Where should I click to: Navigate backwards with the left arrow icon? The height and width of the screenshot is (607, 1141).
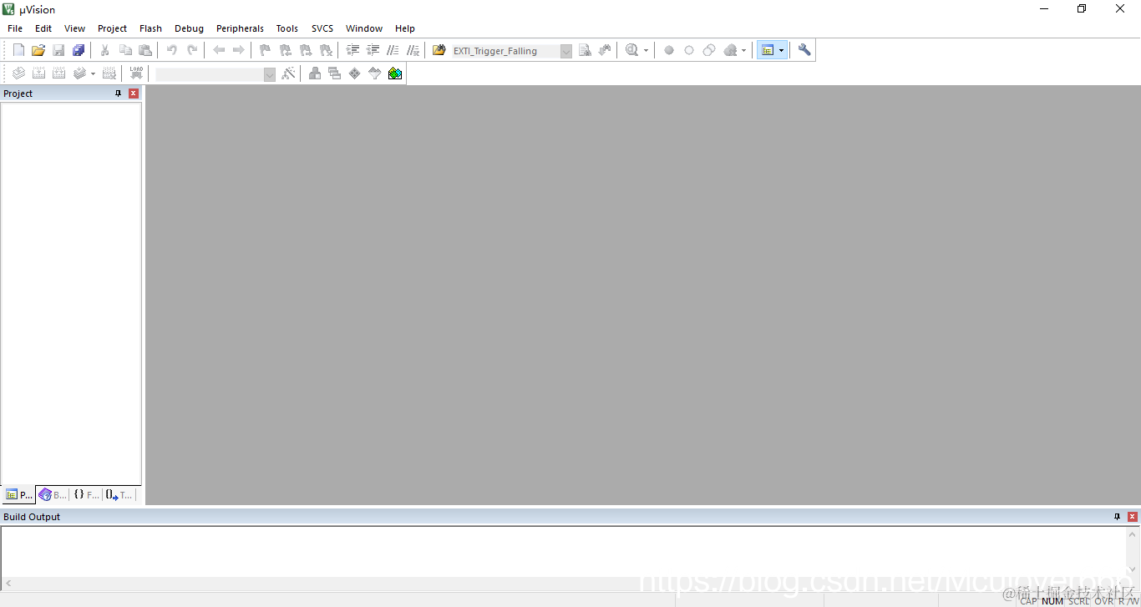(219, 50)
